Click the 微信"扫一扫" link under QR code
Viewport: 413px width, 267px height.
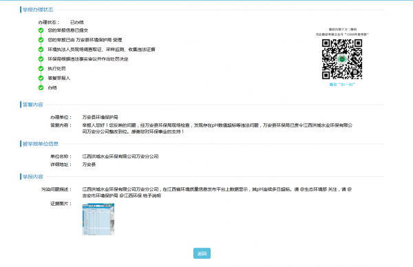point(342,85)
